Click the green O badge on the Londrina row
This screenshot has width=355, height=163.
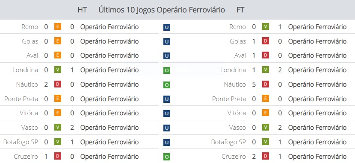click(x=167, y=70)
